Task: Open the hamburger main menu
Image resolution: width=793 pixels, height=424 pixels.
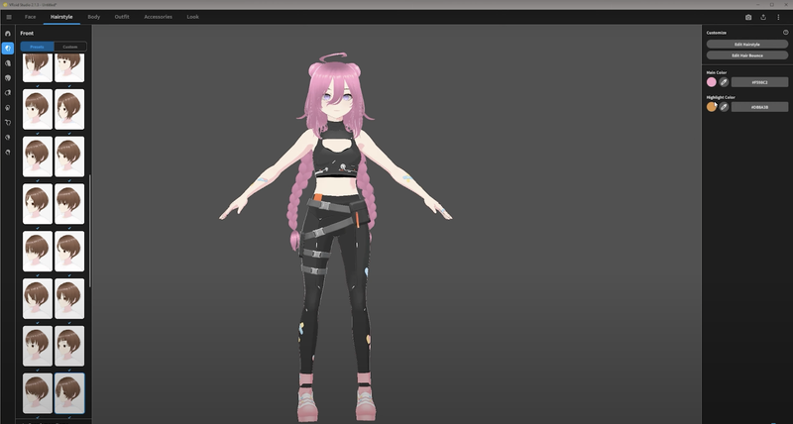Action: tap(9, 17)
